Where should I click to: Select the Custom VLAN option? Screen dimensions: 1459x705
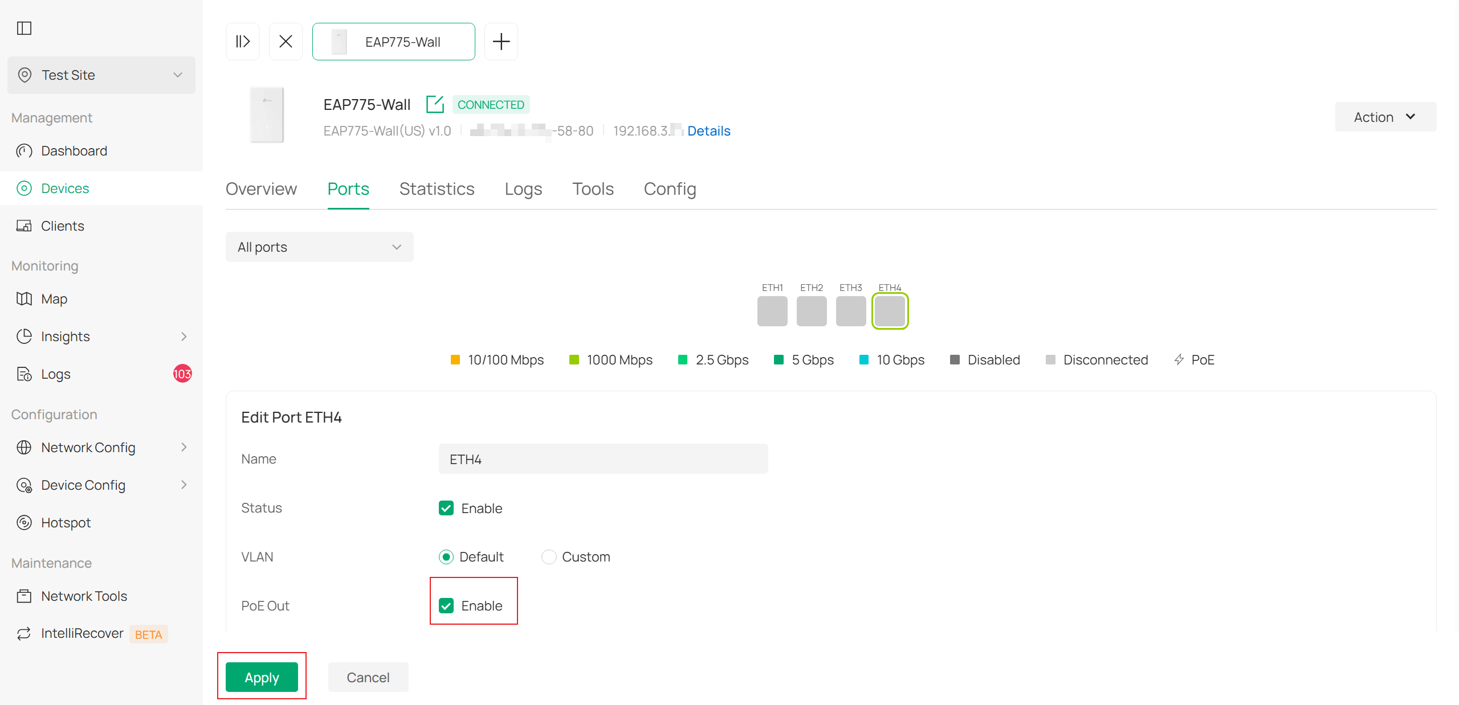(x=548, y=556)
